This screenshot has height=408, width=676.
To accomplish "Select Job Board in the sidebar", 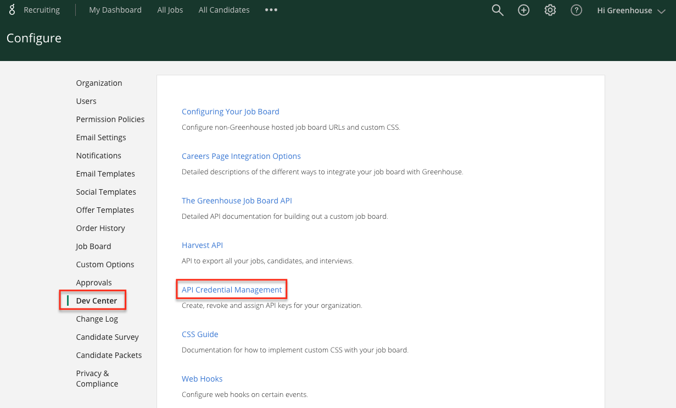I will pyautogui.click(x=93, y=246).
